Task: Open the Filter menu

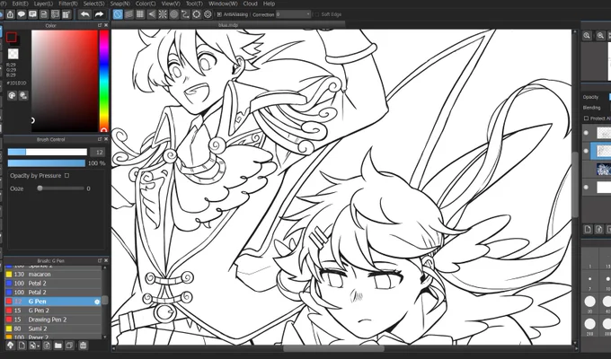Action: (68, 4)
